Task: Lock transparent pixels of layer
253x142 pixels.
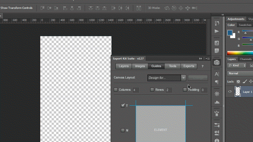Action: pos(238,82)
